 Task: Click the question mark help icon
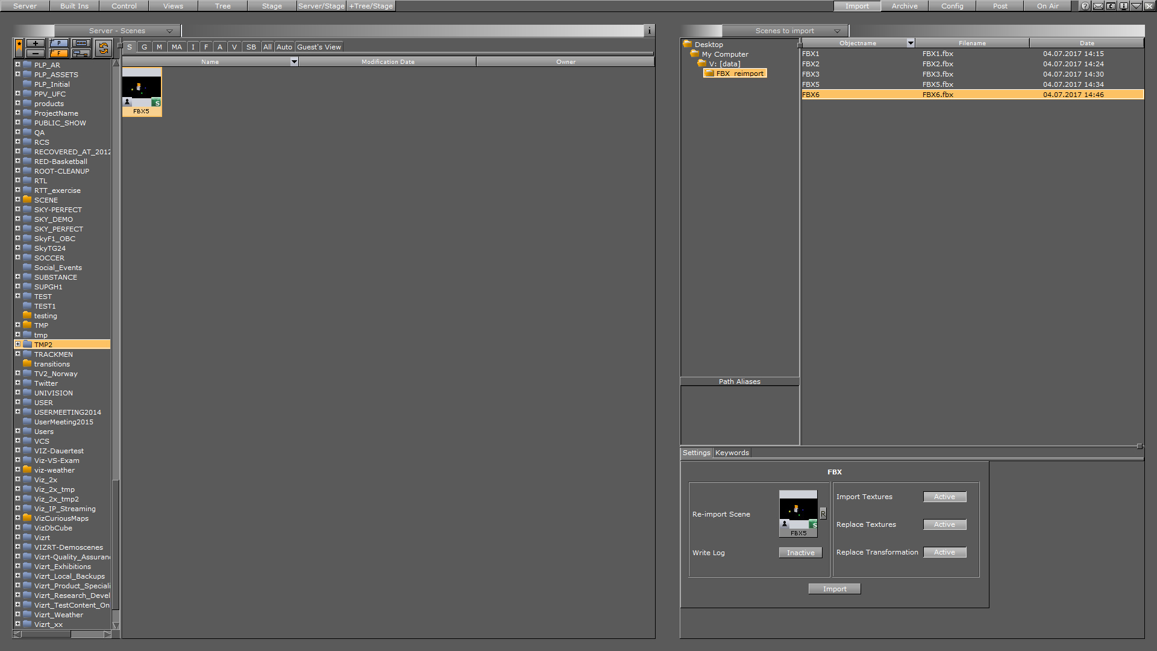pyautogui.click(x=1085, y=5)
